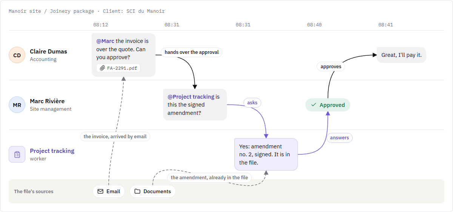
Task: Click the envelope icon in the Email chip
Action: point(100,191)
